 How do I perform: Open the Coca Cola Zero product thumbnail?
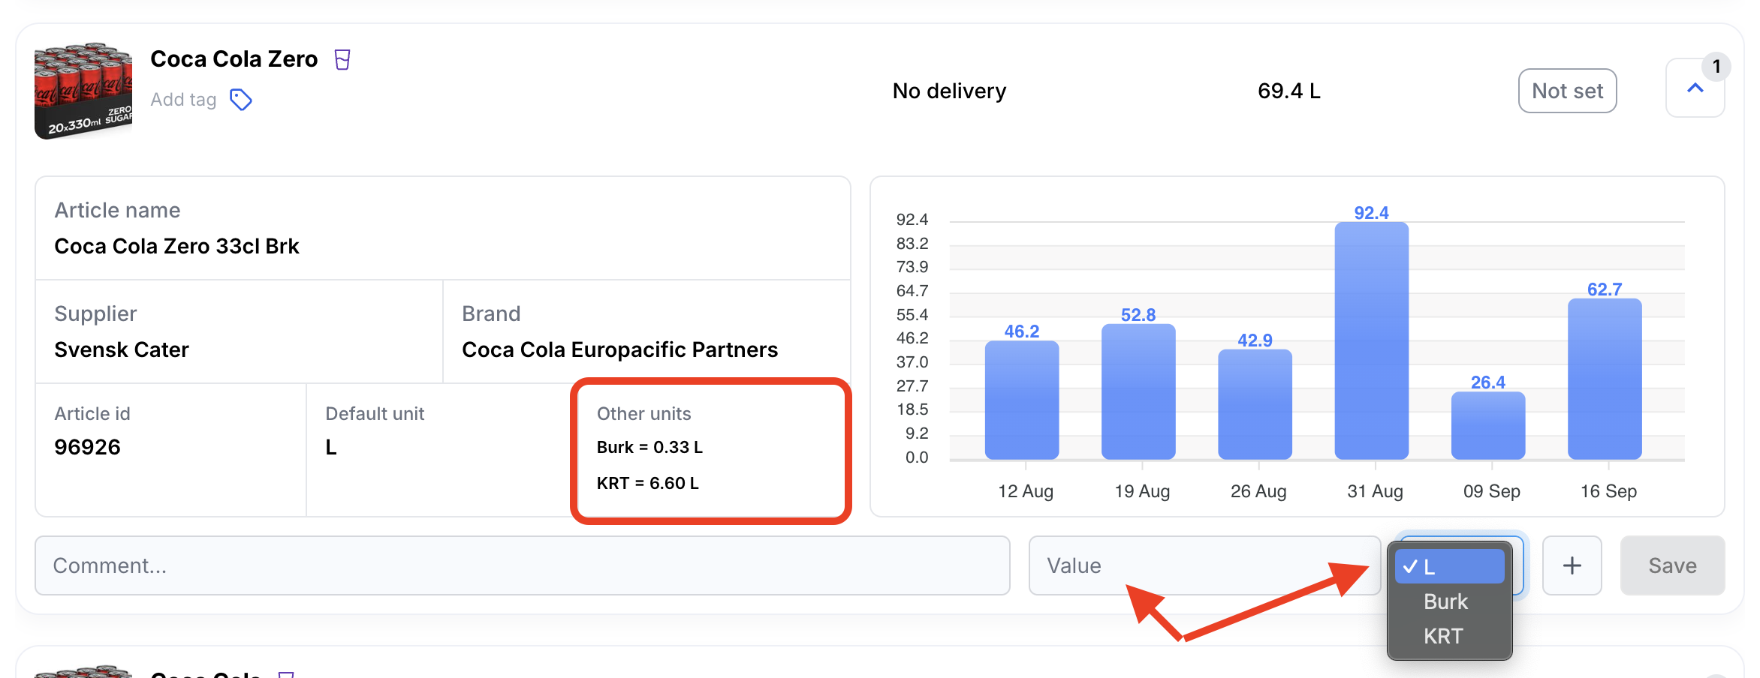83,90
